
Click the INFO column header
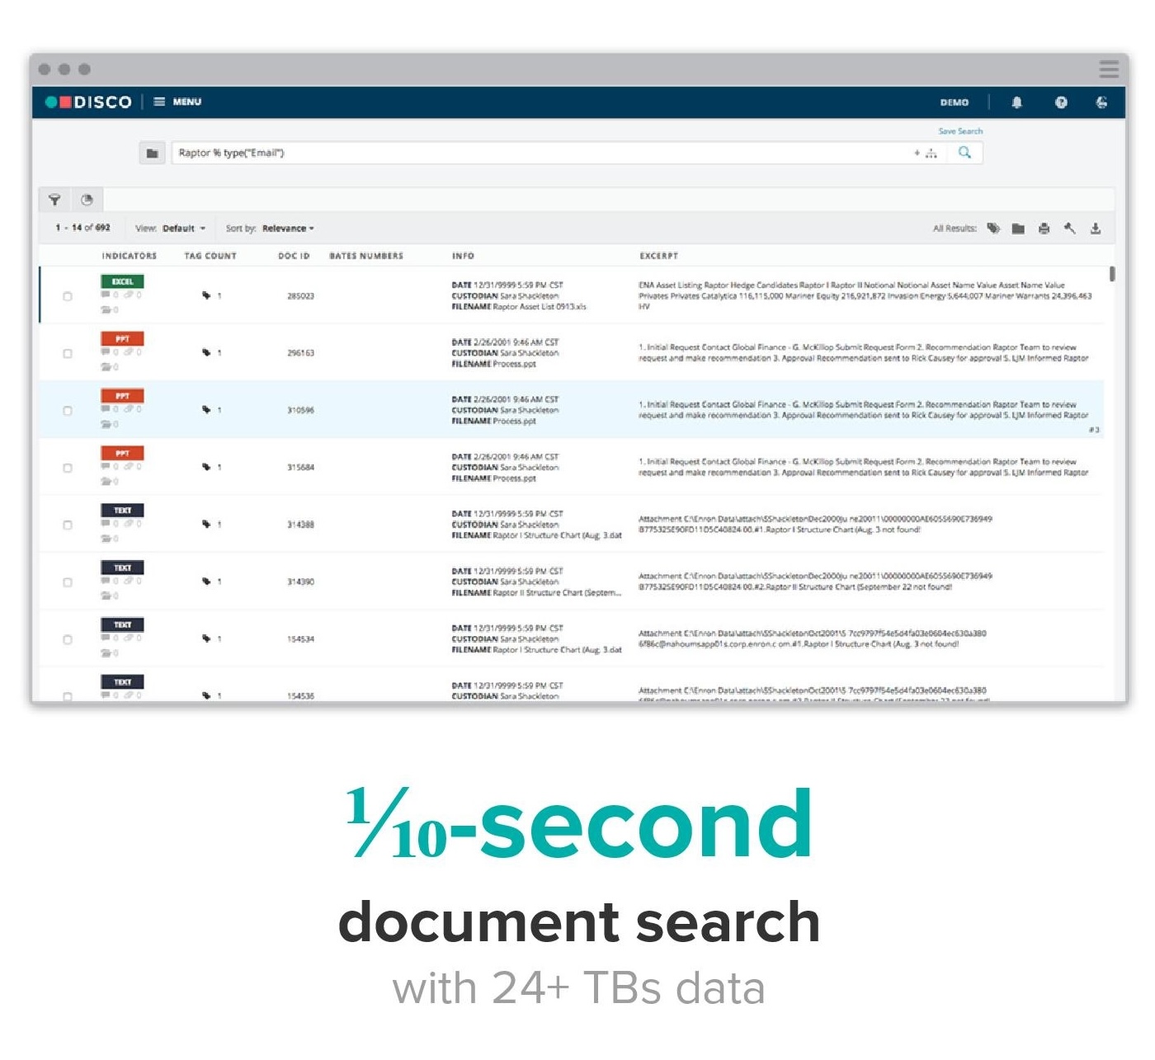[463, 256]
